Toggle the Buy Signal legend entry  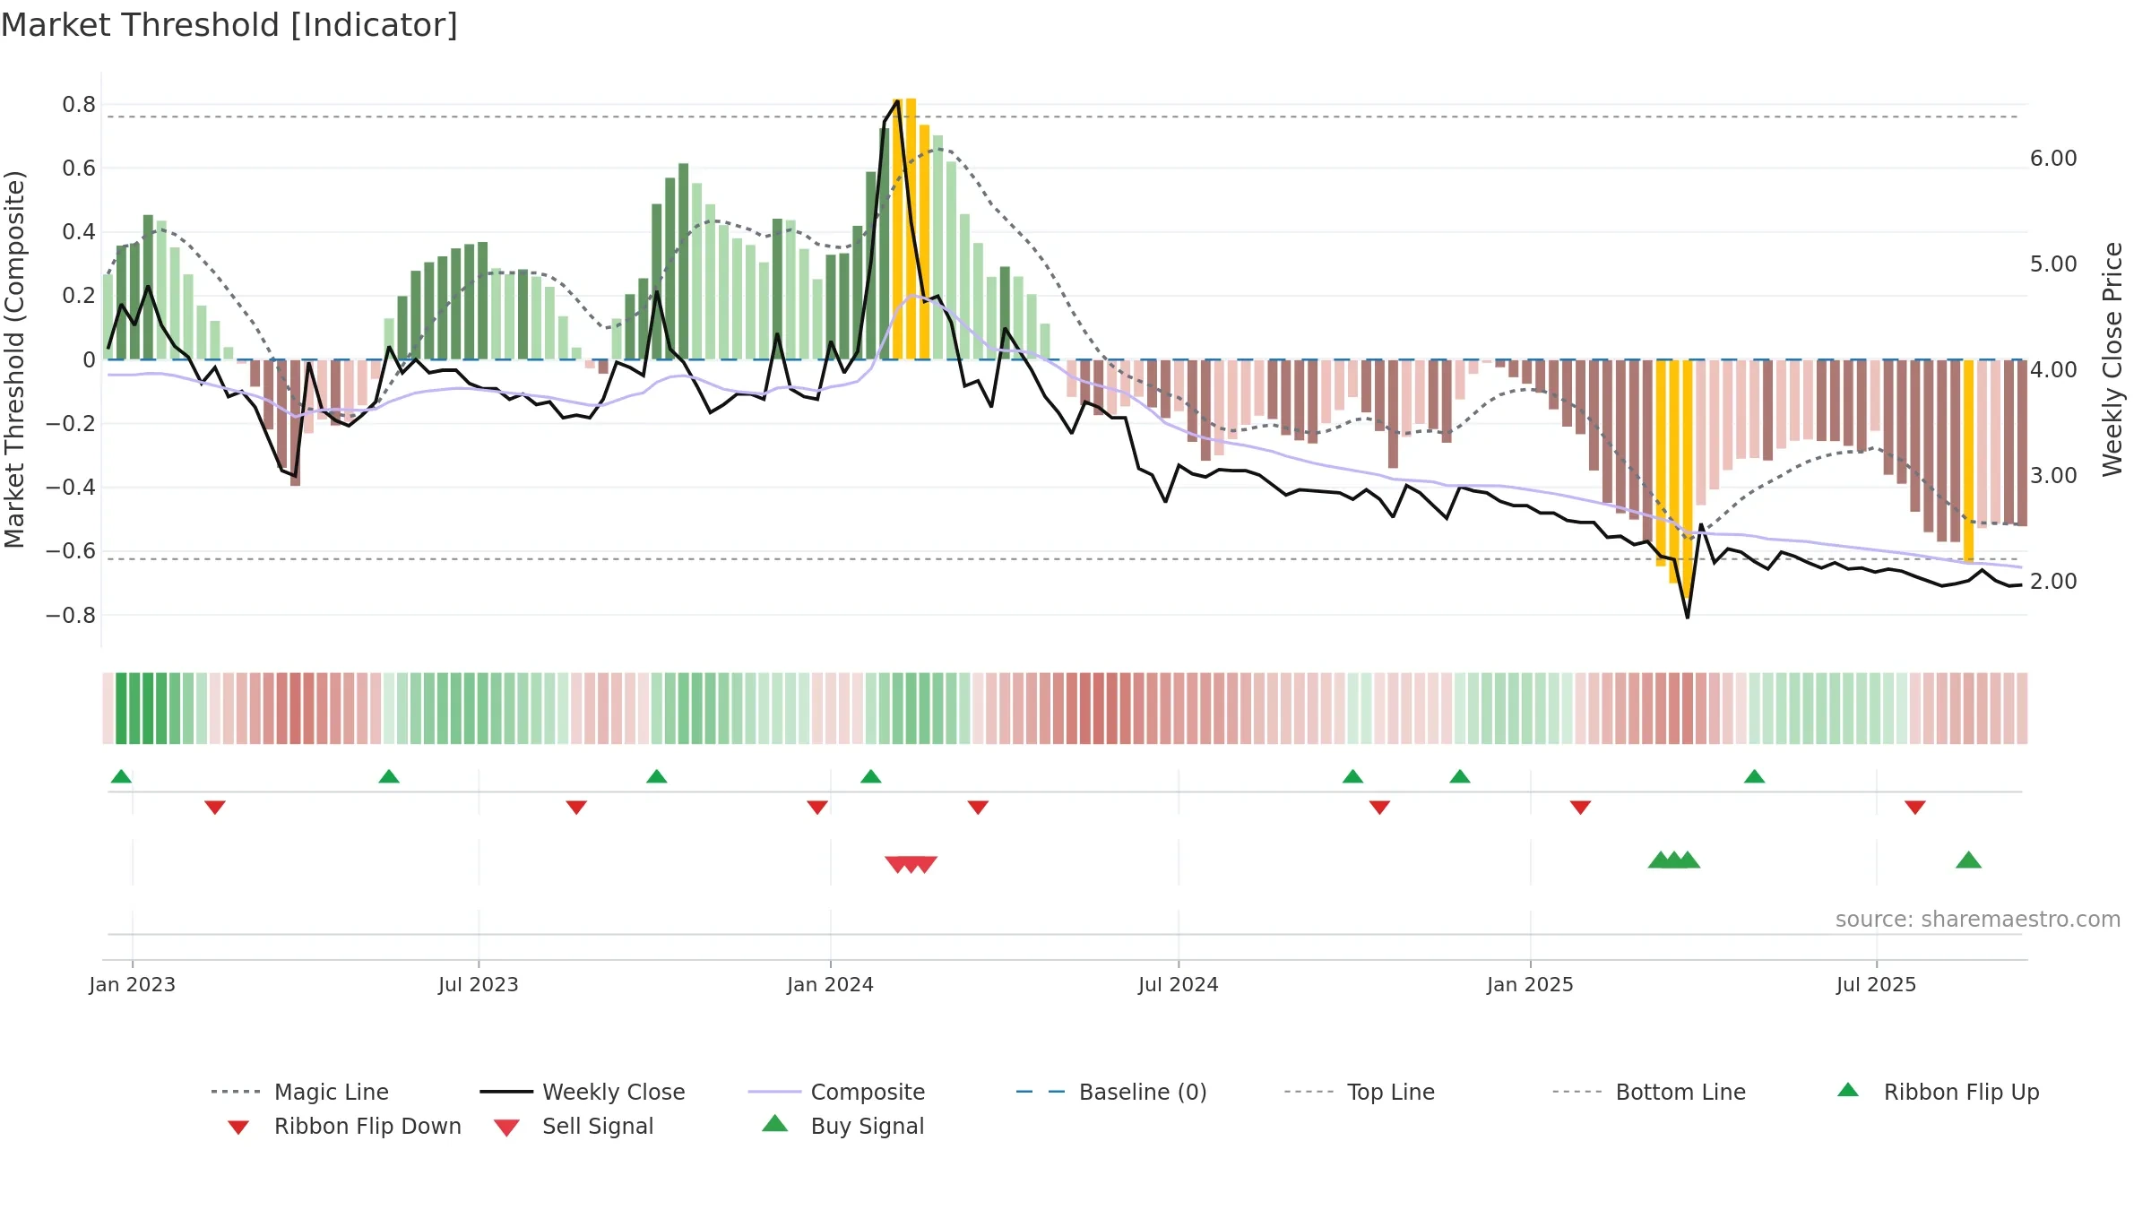[x=842, y=1126]
